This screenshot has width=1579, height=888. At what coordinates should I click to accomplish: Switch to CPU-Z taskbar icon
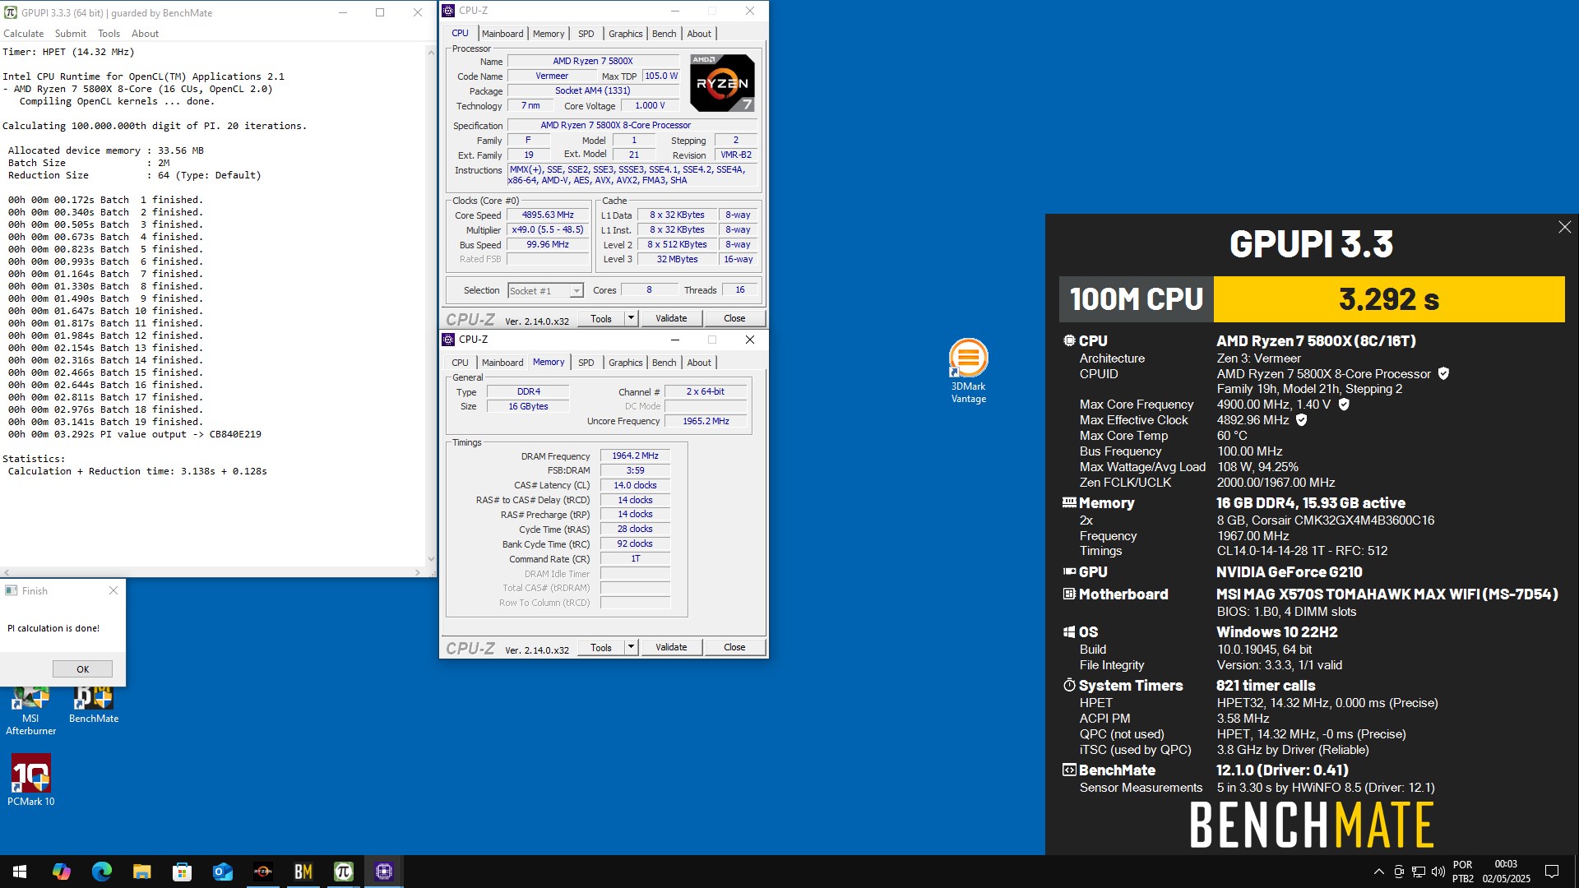[384, 872]
